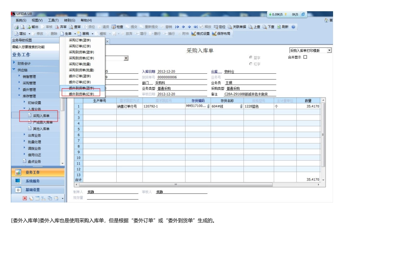The width and height of the screenshot is (396, 280).
Task: Toggle the 合并显示 checkbox
Action: pyautogui.click(x=305, y=57)
